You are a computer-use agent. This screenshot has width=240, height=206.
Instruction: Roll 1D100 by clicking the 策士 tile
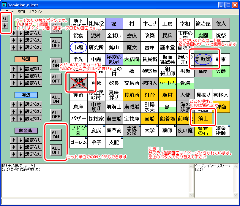(x=203, y=119)
